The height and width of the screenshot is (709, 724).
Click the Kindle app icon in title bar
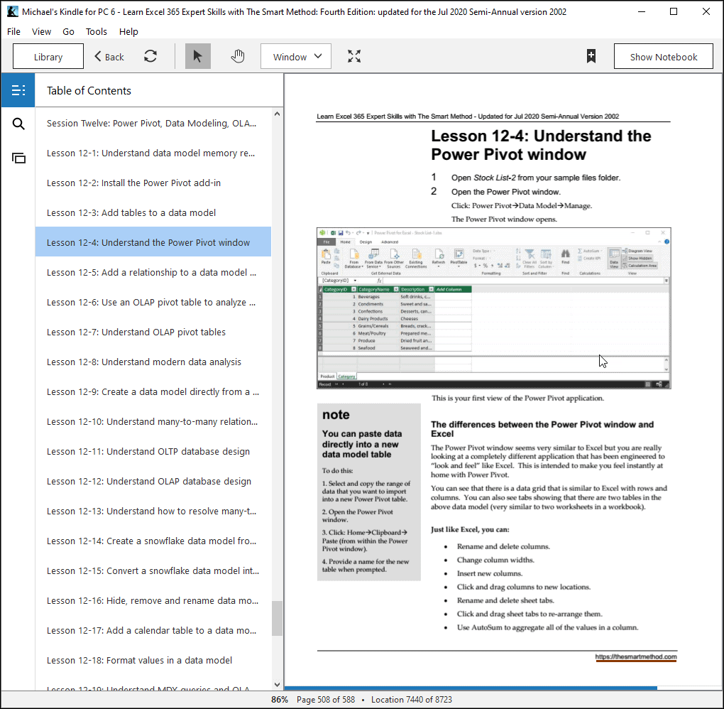pyautogui.click(x=13, y=11)
